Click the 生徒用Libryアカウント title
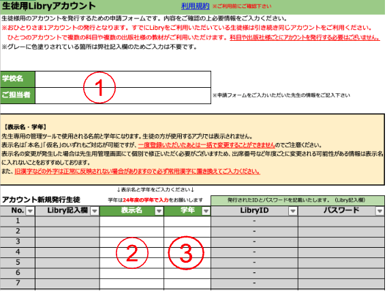This screenshot has width=387, height=292. [48, 6]
